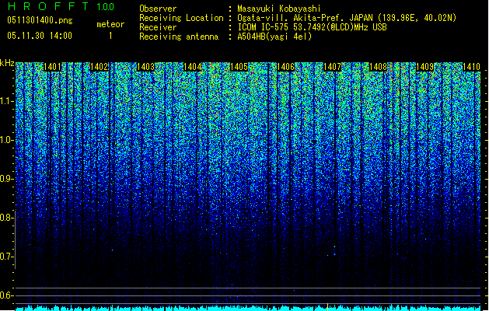Click the 1406 time marker

[285, 67]
